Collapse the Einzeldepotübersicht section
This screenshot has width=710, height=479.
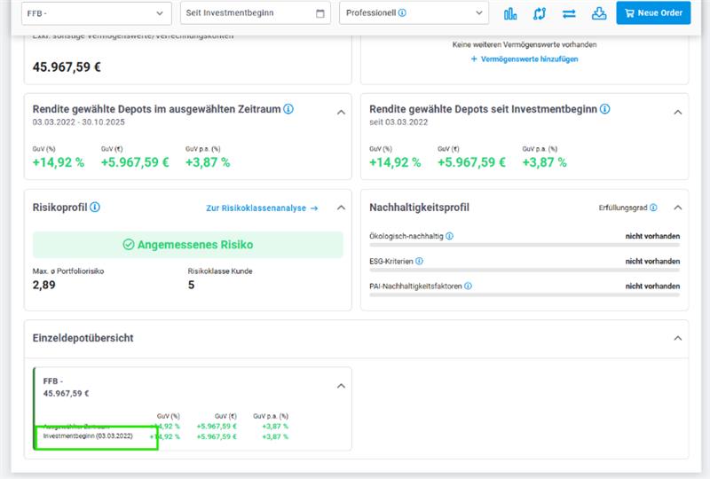pyautogui.click(x=678, y=338)
